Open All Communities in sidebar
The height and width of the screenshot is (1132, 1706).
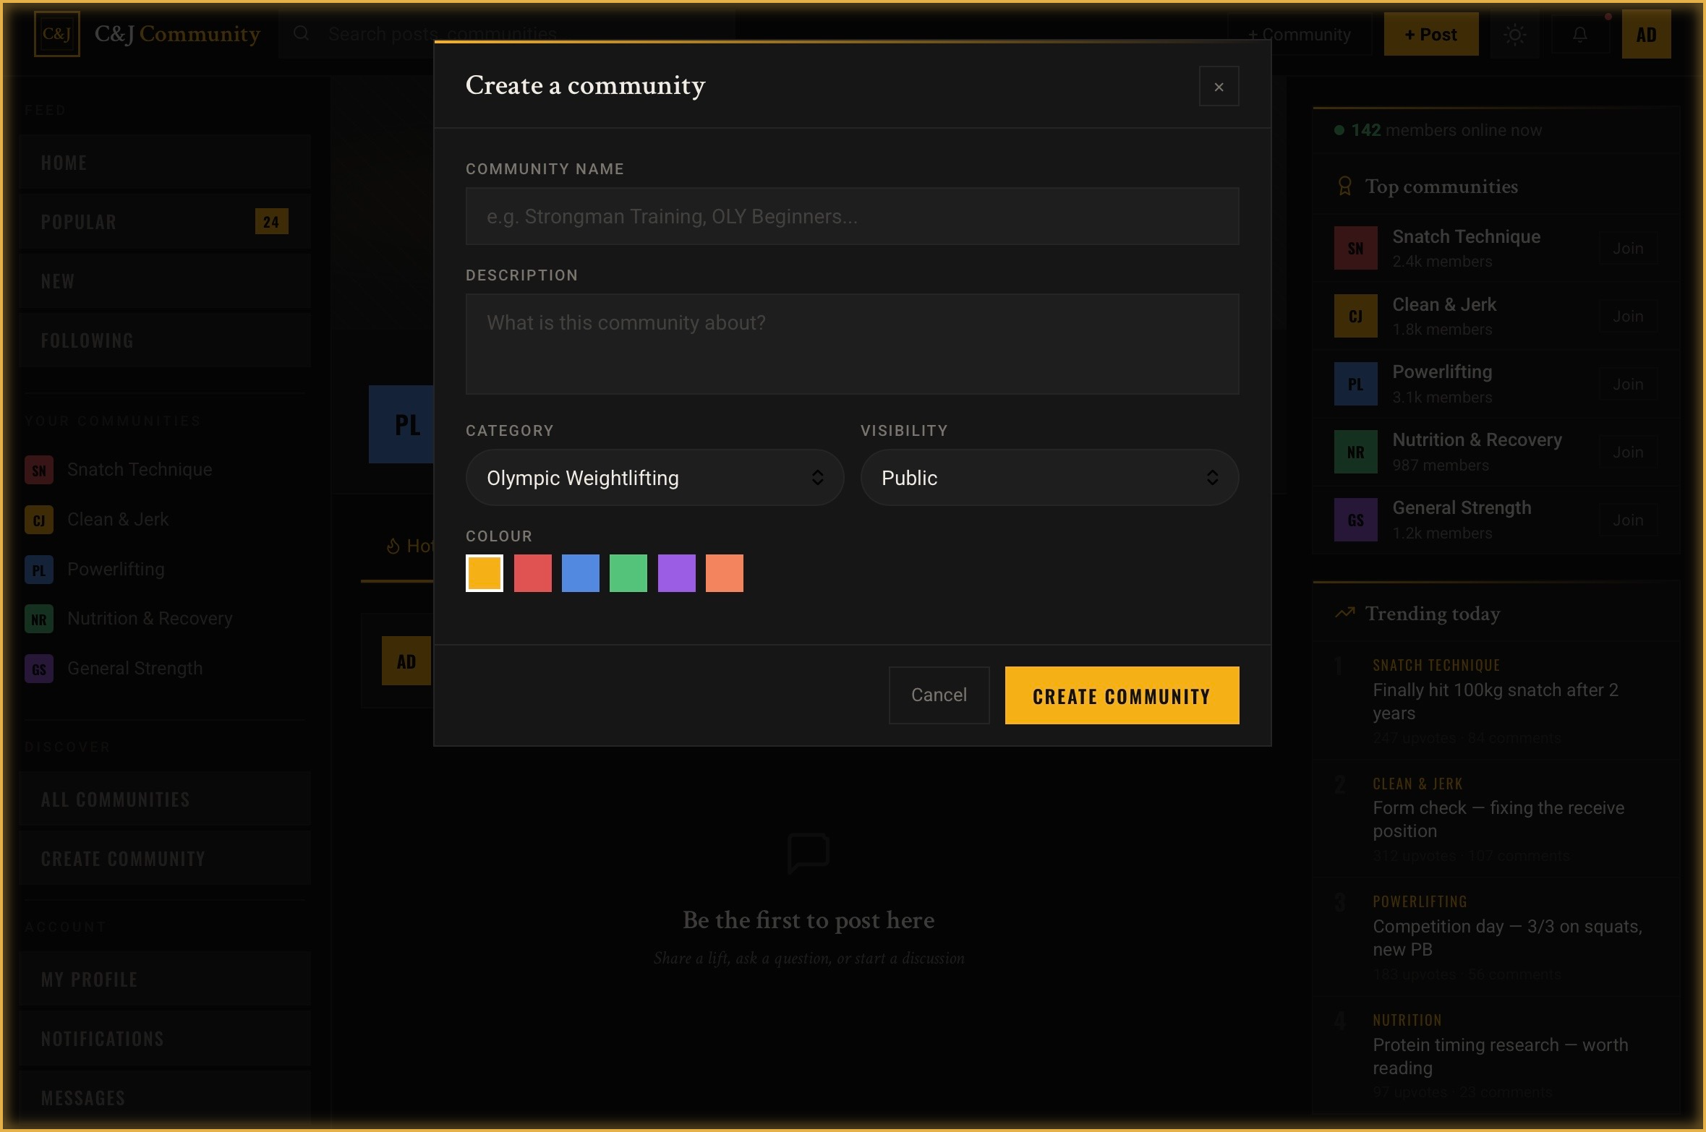tap(165, 799)
